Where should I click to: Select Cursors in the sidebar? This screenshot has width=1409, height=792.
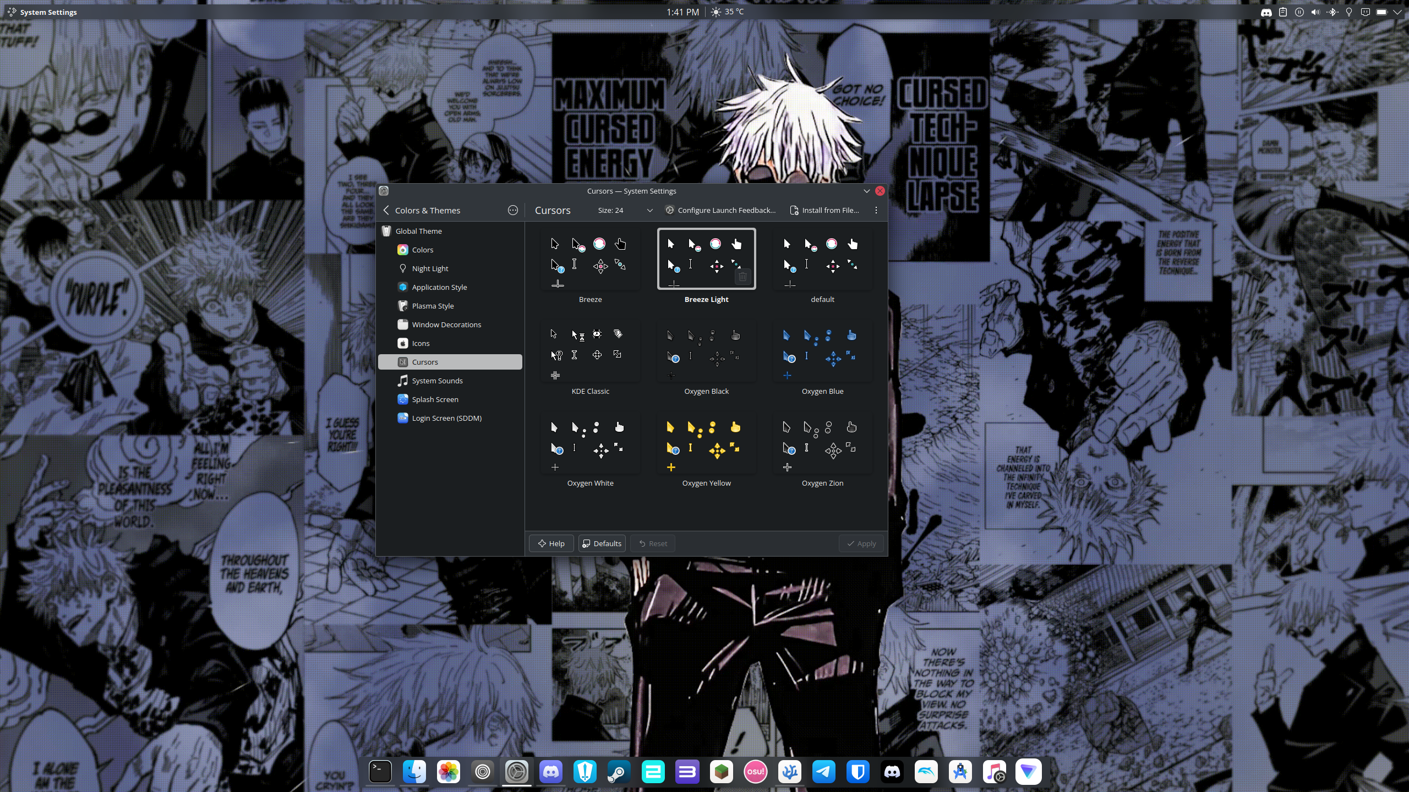pyautogui.click(x=450, y=362)
